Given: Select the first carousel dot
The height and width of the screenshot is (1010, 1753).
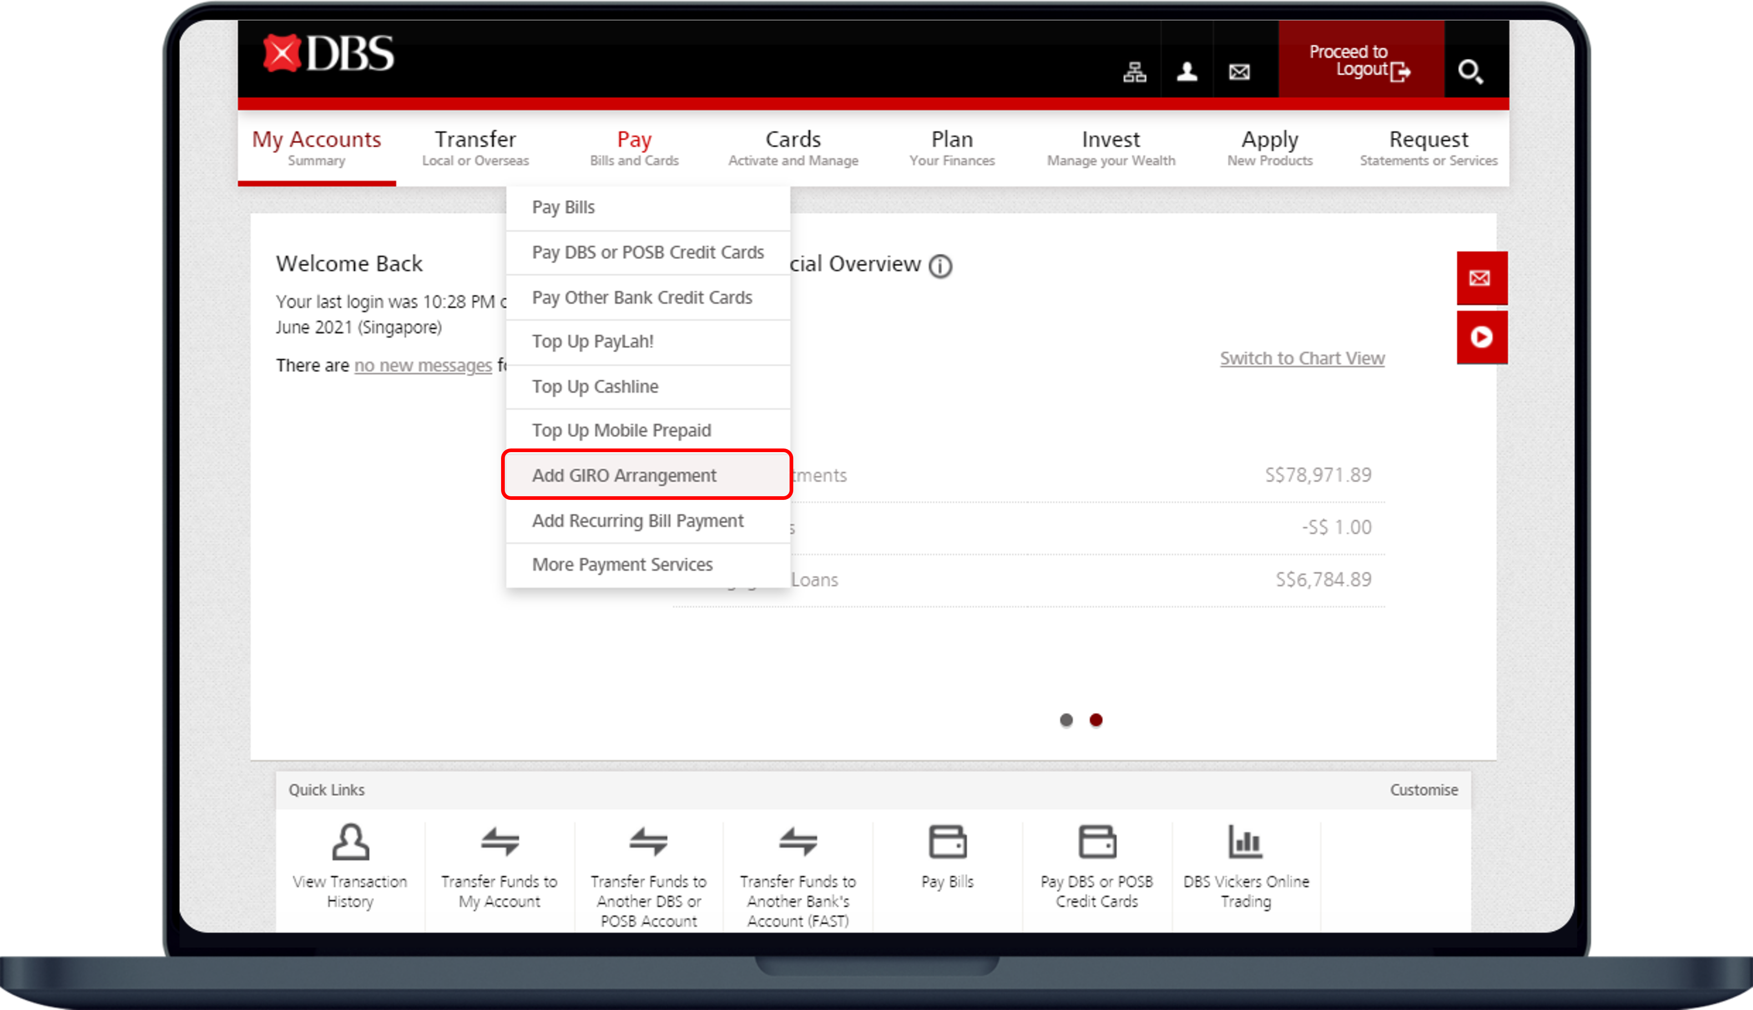Looking at the screenshot, I should [1066, 720].
